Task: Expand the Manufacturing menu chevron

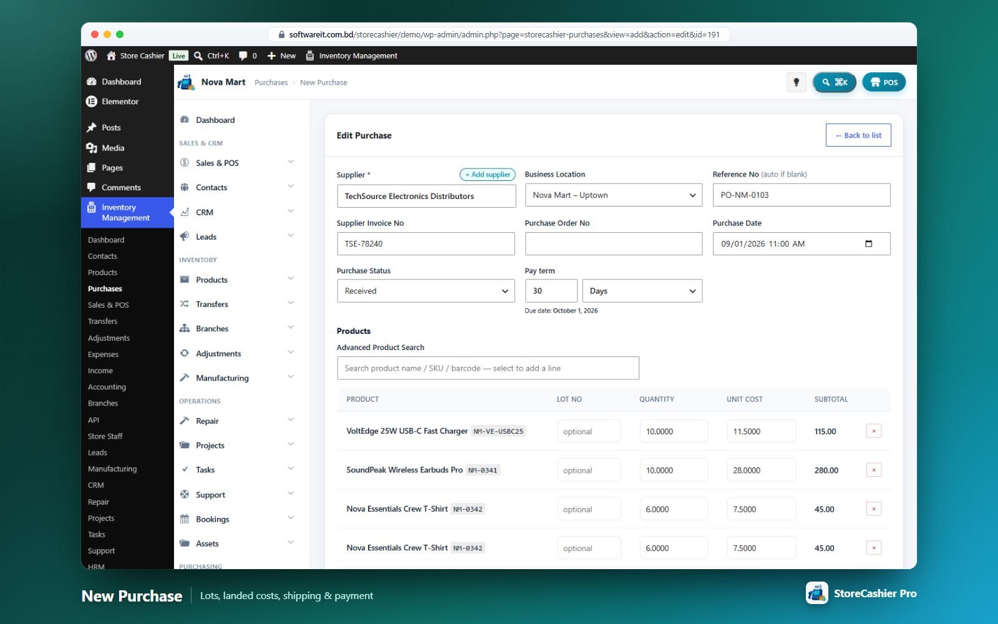Action: pos(291,378)
